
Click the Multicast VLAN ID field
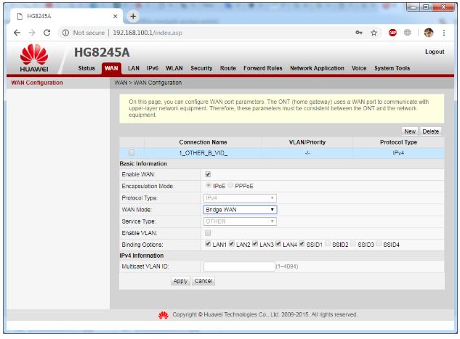pyautogui.click(x=238, y=266)
